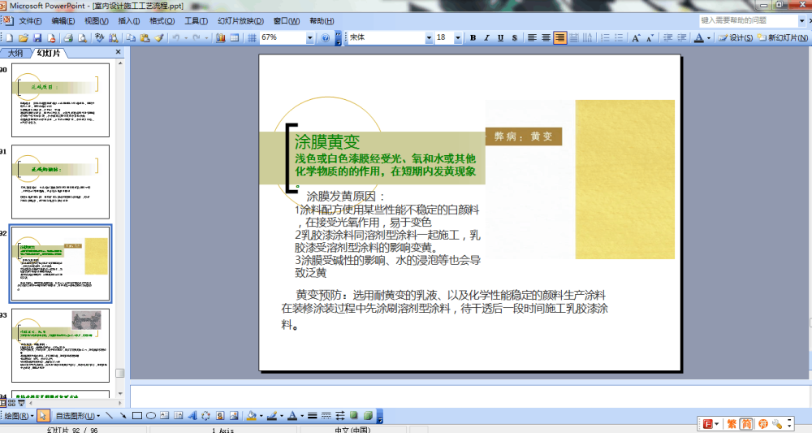812x433 pixels.
Task: Click the Paste clipboard icon
Action: tap(145, 38)
